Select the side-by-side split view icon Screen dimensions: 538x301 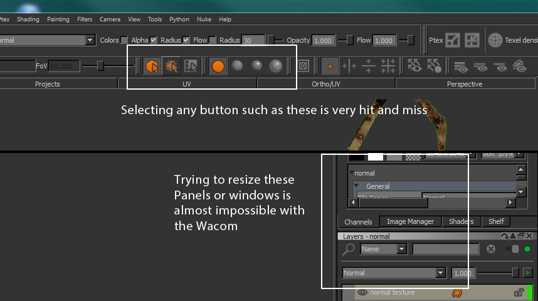pyautogui.click(x=349, y=66)
